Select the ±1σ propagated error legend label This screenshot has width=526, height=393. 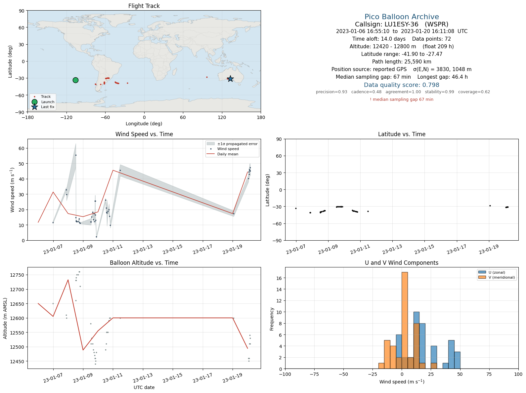237,144
